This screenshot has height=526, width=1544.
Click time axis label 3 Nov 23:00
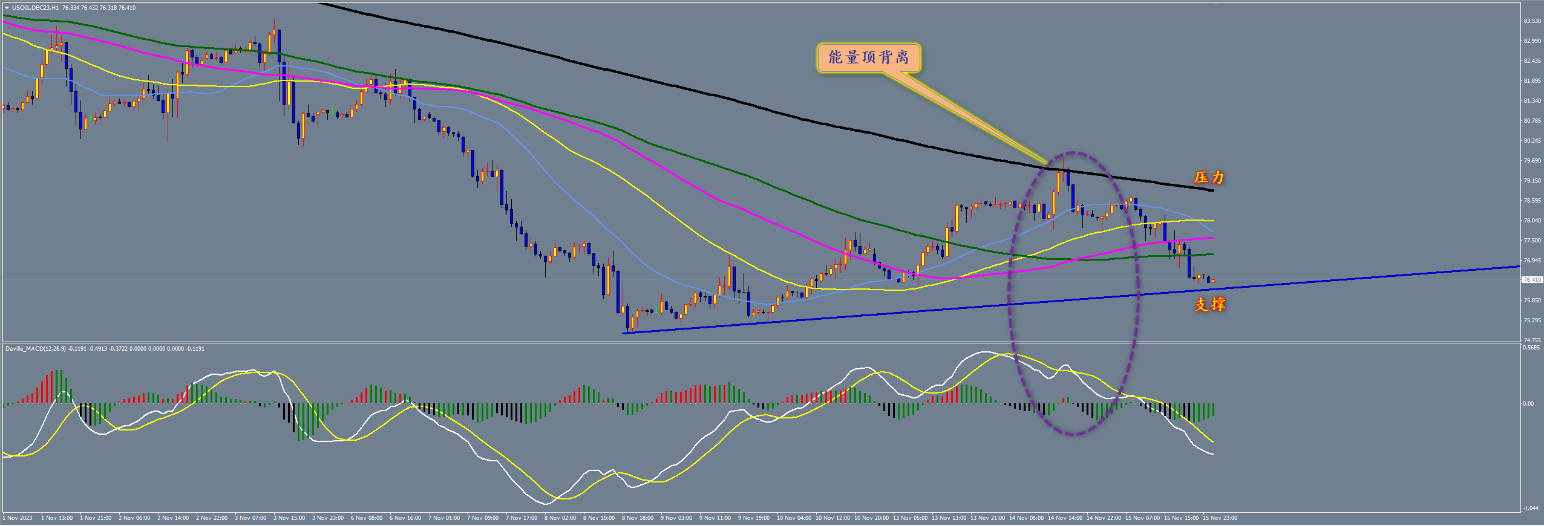[x=328, y=518]
